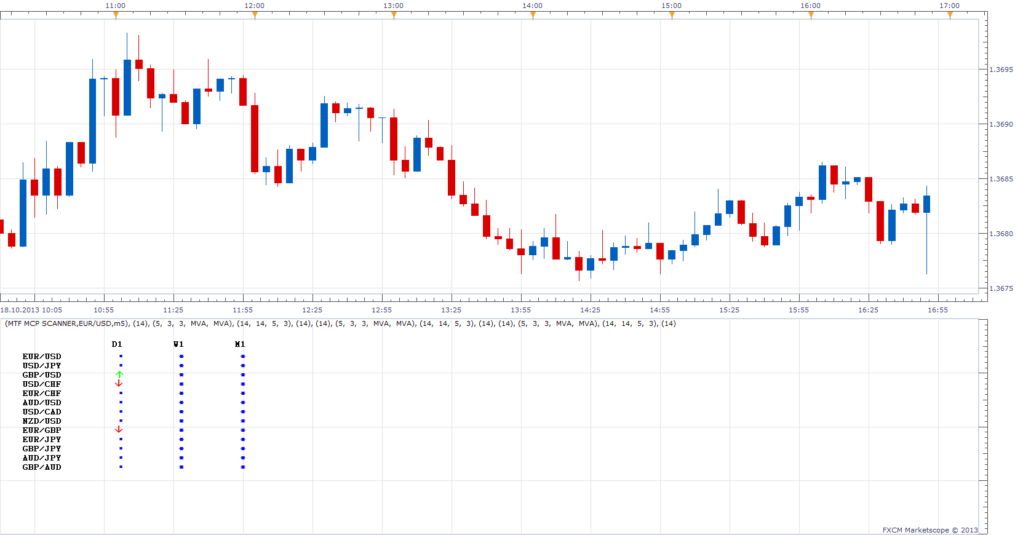The height and width of the screenshot is (535, 1023).
Task: Click the 1.3675 price axis label
Action: (x=1001, y=288)
